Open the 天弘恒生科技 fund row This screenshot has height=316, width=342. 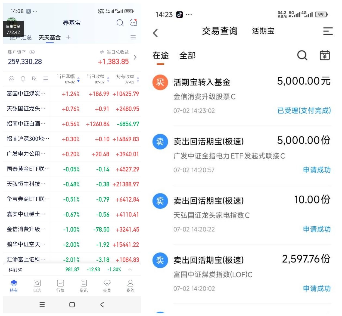click(72, 184)
